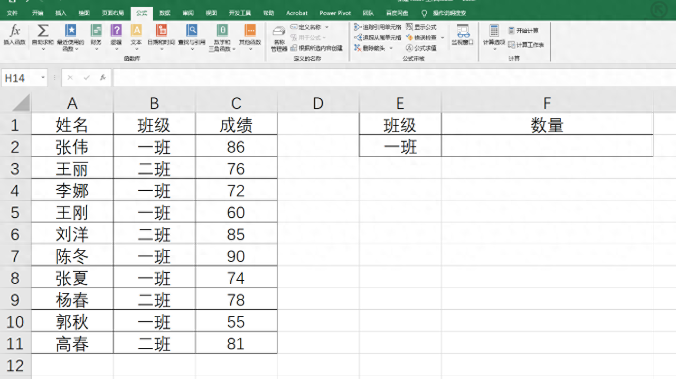Open the Baidu Netdisk (百度网盘) tab

(397, 13)
